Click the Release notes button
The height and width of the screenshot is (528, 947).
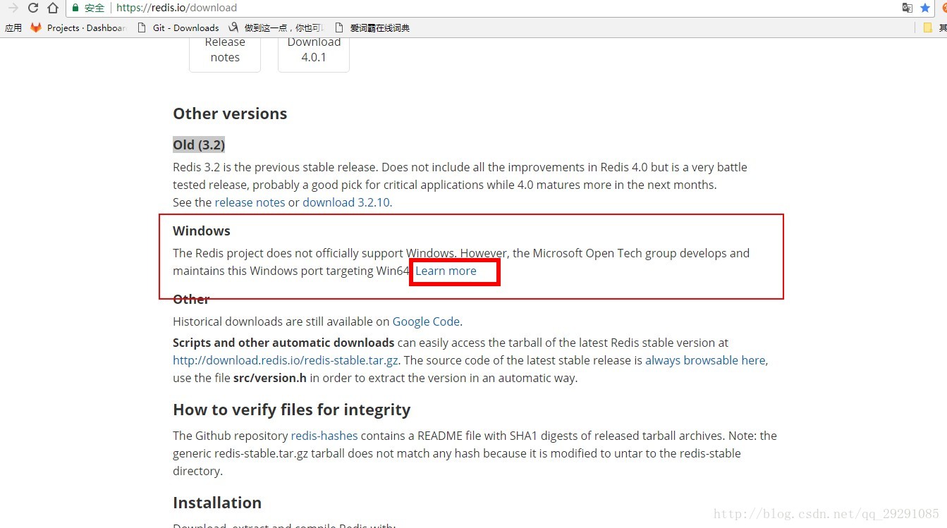coord(225,54)
